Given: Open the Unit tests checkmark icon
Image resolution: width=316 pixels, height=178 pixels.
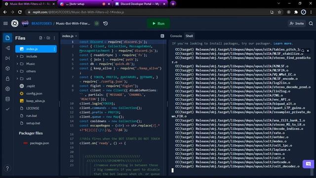Looking at the screenshot, I should tap(8, 109).
